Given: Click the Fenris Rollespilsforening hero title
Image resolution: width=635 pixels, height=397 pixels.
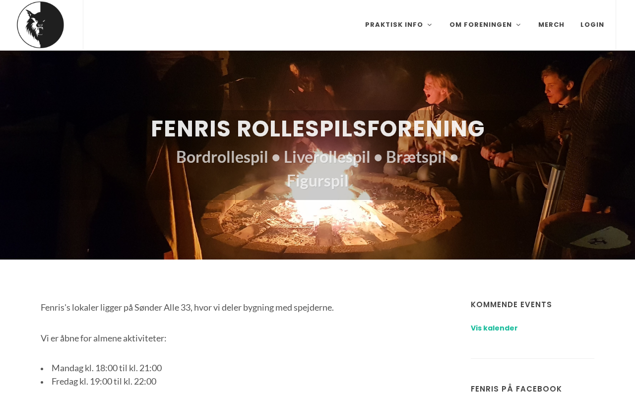Looking at the screenshot, I should 317,129.
